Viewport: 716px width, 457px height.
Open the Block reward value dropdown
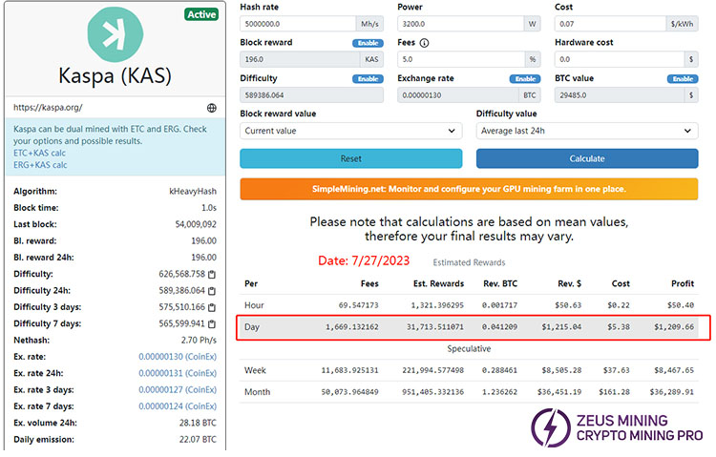pyautogui.click(x=350, y=131)
